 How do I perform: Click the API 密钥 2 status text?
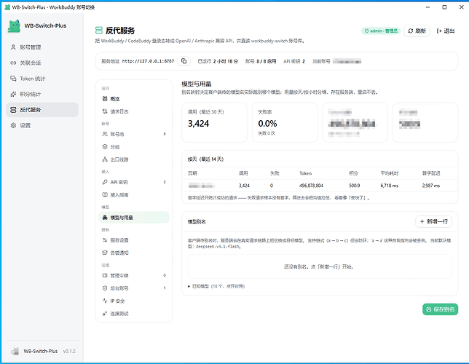pyautogui.click(x=294, y=61)
